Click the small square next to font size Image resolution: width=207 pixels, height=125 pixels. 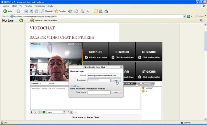coord(75,112)
